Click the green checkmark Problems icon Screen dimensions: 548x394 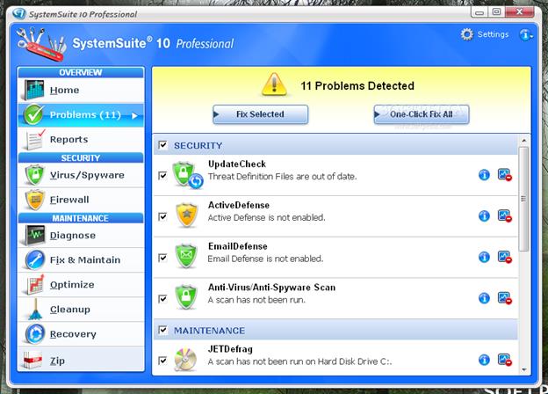(x=33, y=115)
